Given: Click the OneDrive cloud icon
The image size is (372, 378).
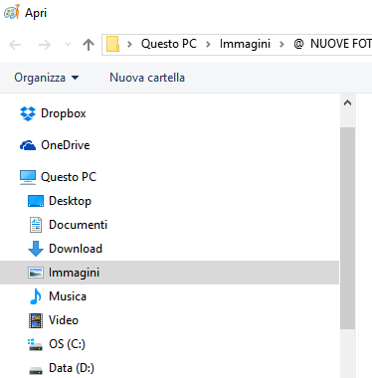Looking at the screenshot, I should point(28,145).
